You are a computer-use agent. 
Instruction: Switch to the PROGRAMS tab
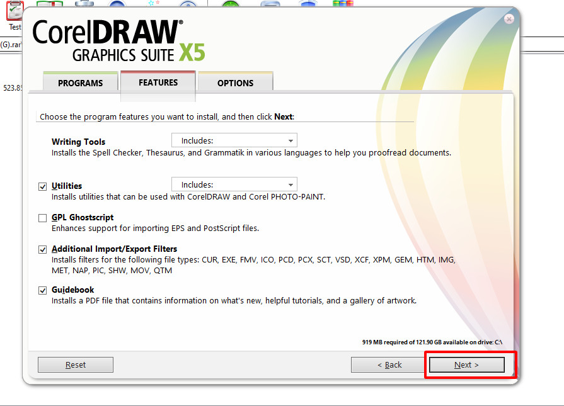tap(80, 82)
